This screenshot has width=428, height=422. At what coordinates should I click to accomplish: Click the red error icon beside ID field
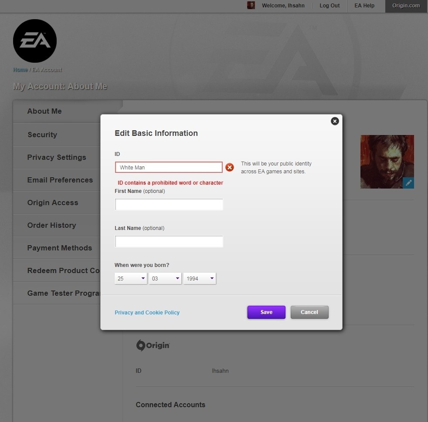click(230, 167)
